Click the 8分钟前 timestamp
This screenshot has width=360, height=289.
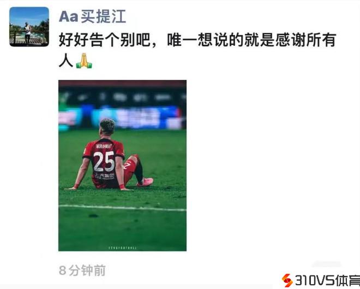(82, 270)
